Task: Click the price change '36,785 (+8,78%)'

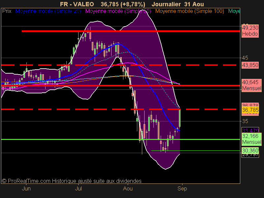Action: click(x=123, y=4)
